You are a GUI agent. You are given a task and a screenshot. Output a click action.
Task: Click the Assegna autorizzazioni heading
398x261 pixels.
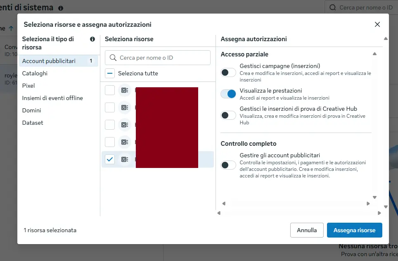(x=253, y=39)
